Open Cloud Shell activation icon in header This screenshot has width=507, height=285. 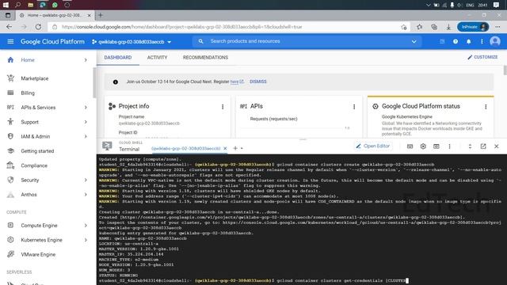tap(442, 41)
